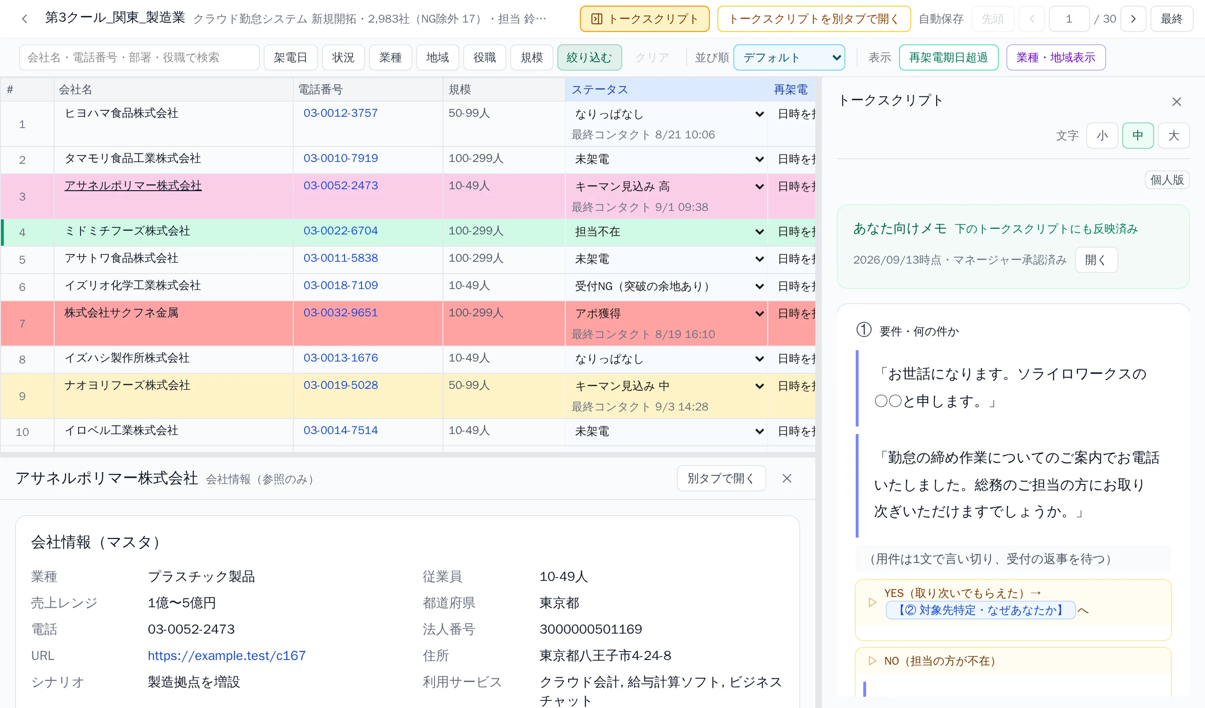
Task: Open the 架電日 filter
Action: click(x=290, y=57)
